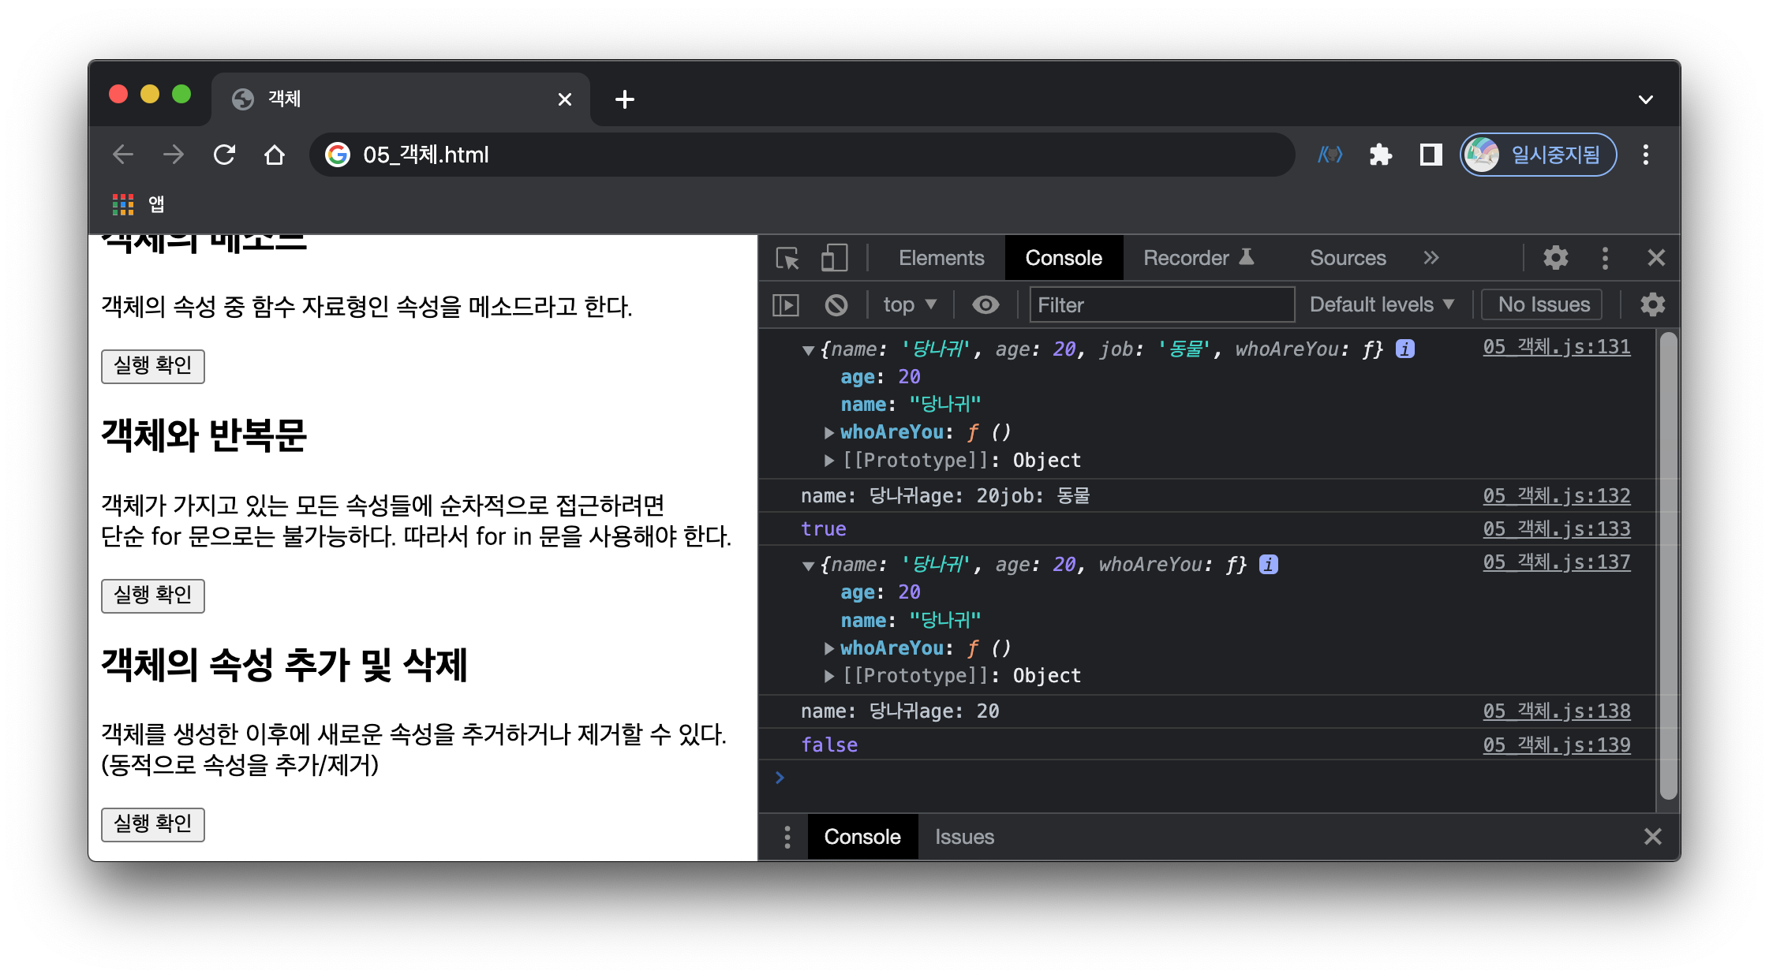Viewport: 1769px width, 978px height.
Task: Reload the page with the refresh icon
Action: tap(225, 155)
